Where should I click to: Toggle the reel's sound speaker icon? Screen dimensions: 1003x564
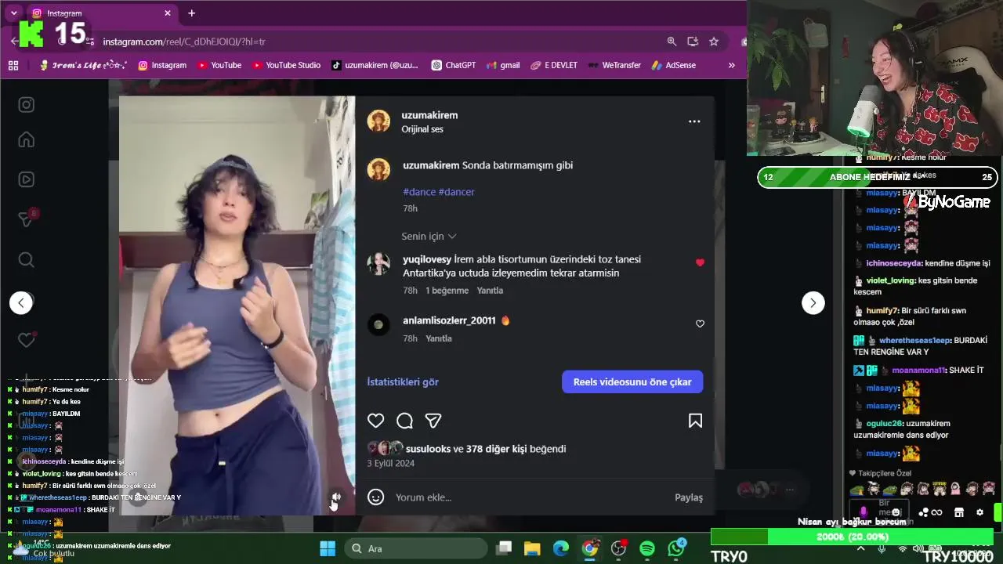(x=336, y=497)
